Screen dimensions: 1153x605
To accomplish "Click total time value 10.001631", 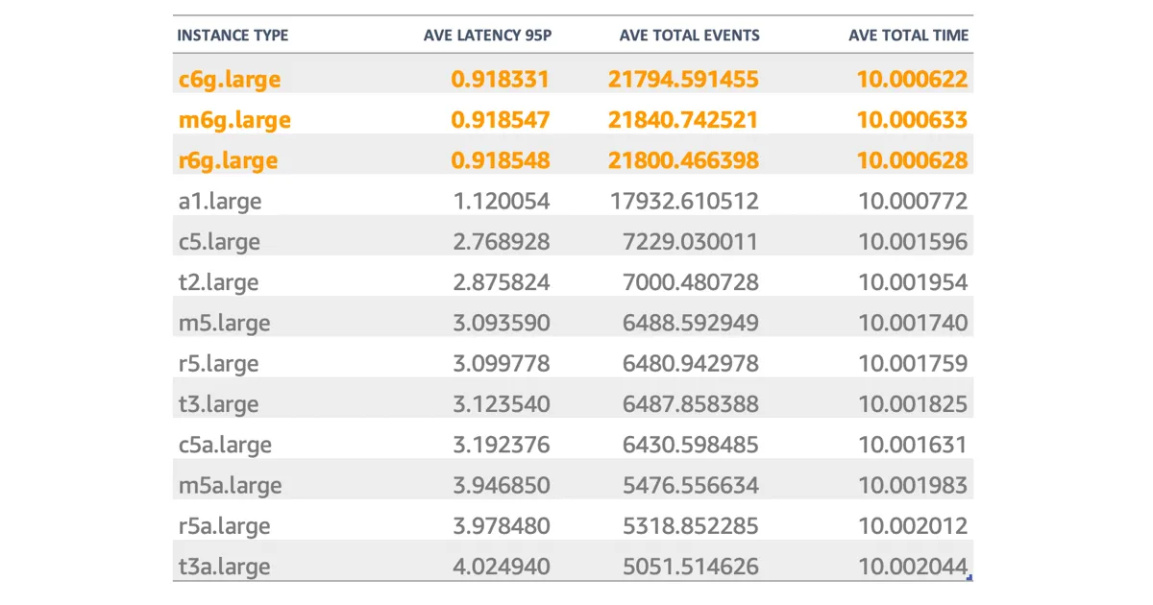I will click(913, 444).
